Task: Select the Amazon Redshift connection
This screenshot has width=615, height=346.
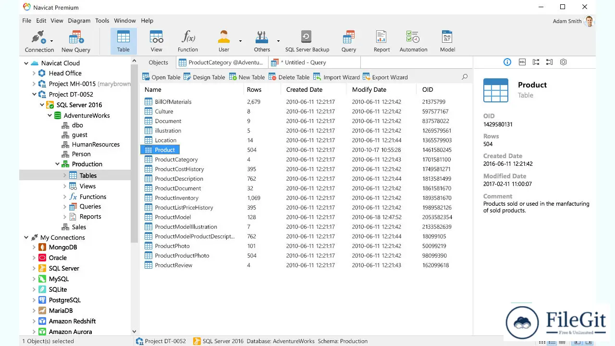Action: pyautogui.click(x=72, y=321)
